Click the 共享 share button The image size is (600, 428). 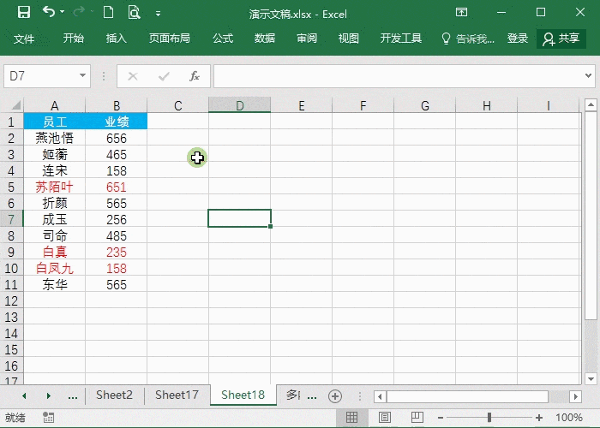click(x=561, y=39)
